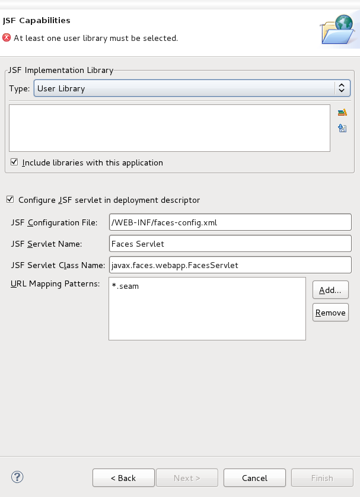Open the Type dropdown showing User Library
The height and width of the screenshot is (497, 360).
[x=192, y=88]
